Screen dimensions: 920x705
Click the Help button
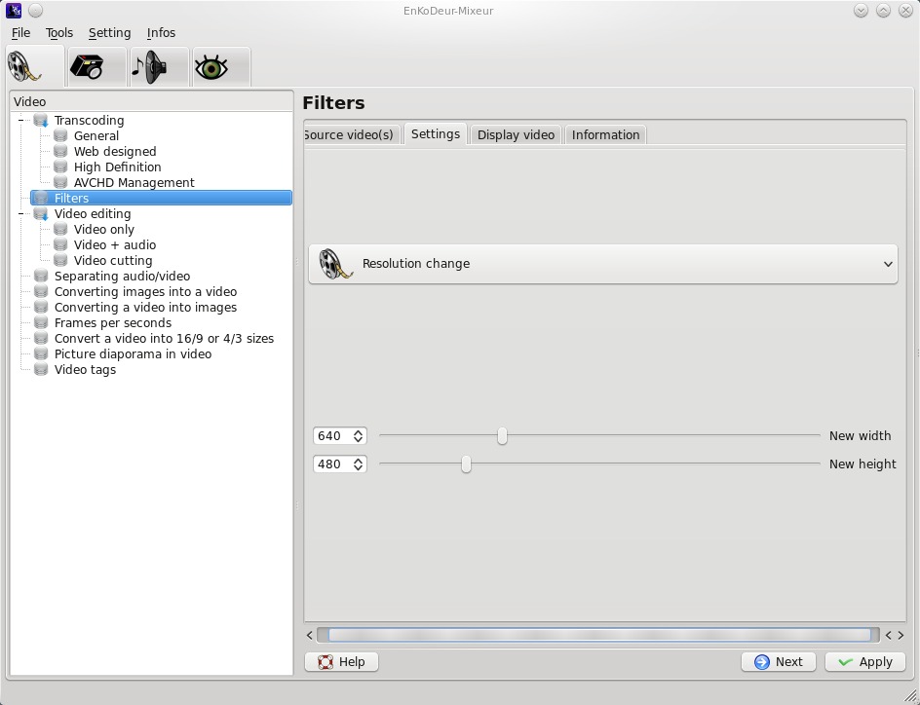point(341,661)
